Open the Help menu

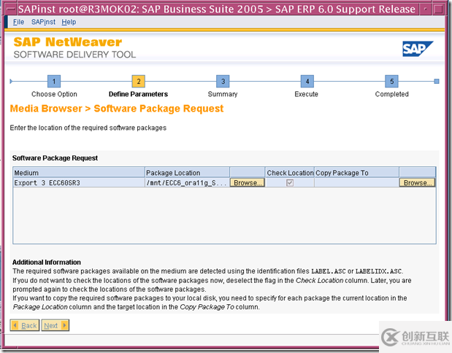pyautogui.click(x=69, y=22)
